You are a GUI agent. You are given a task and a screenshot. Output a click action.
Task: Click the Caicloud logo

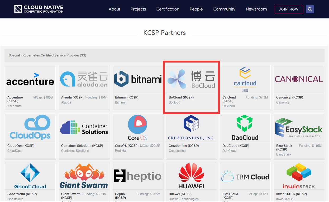coord(245,79)
